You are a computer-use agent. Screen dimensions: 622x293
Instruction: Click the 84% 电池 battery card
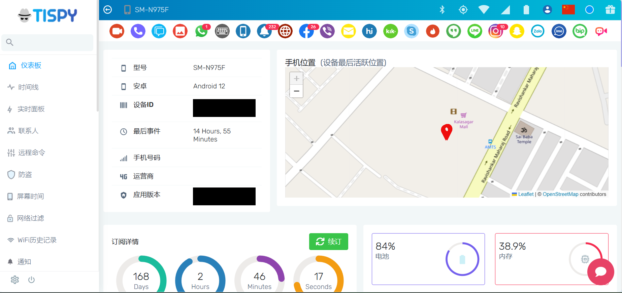tap(428, 259)
